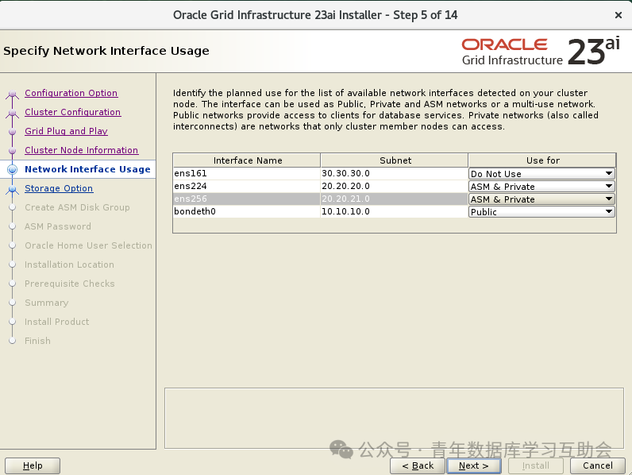Viewport: 632px width, 475px height.
Task: Click the Cluster Configuration step bullet icon
Action: point(13,114)
